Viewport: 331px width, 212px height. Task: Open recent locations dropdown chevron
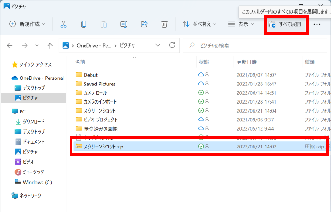tap(37, 45)
